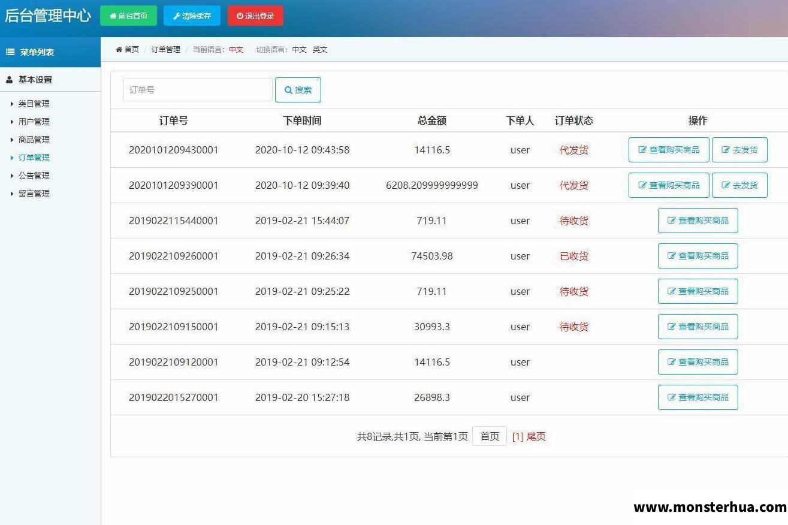The height and width of the screenshot is (525, 788).
Task: Click 去发货 for order 2020101209390001
Action: (739, 185)
